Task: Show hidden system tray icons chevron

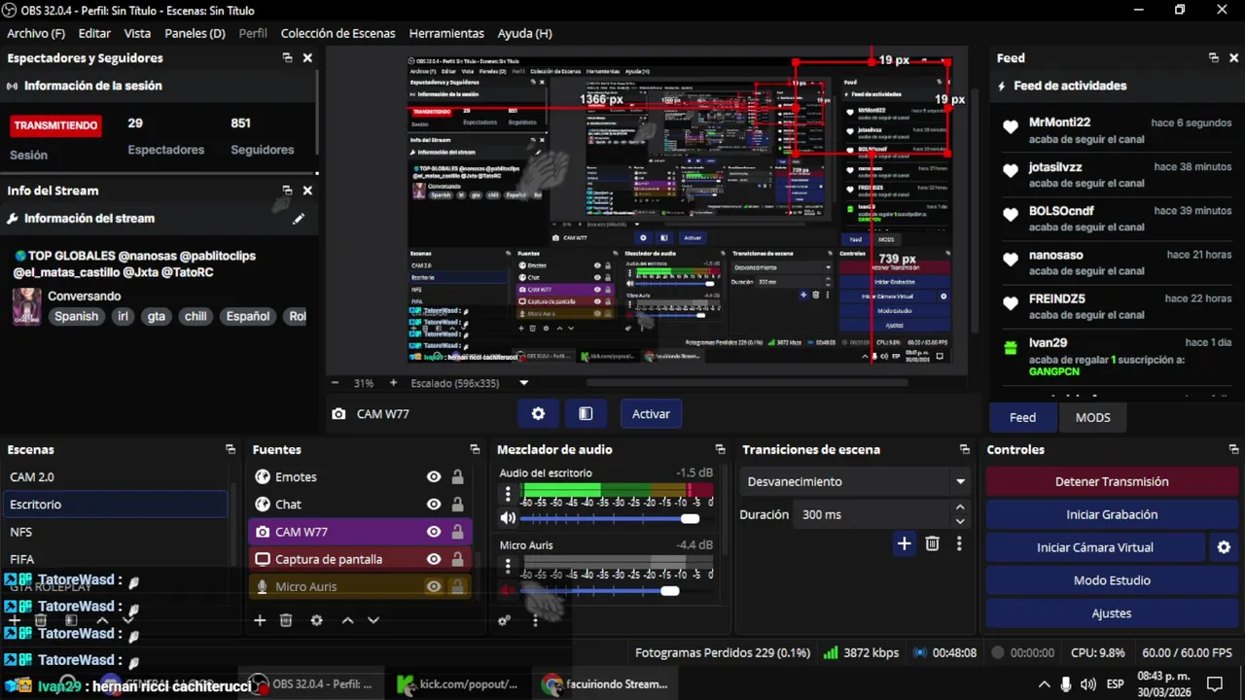Action: click(1045, 683)
